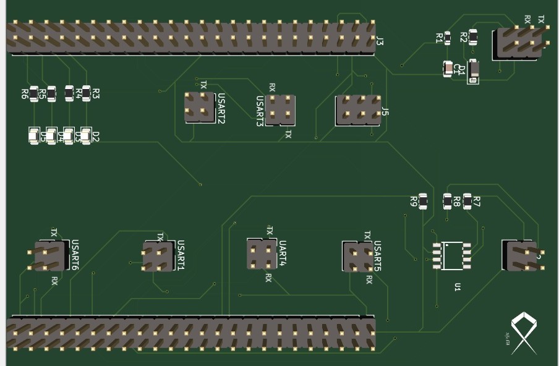This screenshot has height=366, width=559.
Task: Select the bottom long double-row pin header
Action: point(190,334)
